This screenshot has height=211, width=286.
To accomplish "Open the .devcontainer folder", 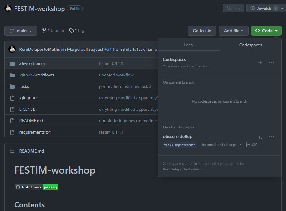I will coord(32,63).
